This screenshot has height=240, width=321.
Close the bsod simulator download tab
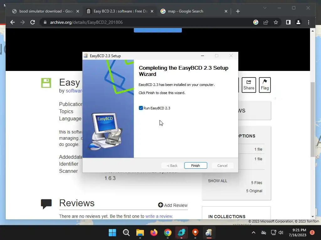78,12
